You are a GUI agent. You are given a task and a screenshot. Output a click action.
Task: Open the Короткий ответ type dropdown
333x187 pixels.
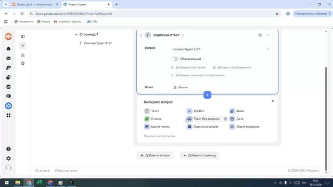click(x=169, y=35)
